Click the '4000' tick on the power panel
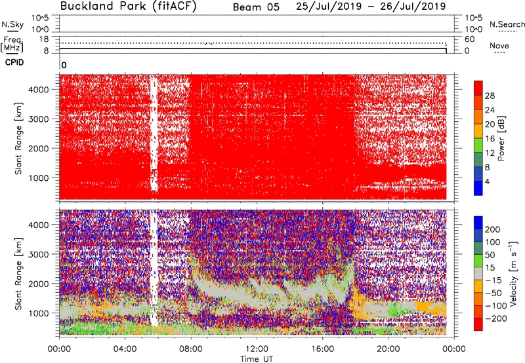525x363 pixels. (38, 90)
